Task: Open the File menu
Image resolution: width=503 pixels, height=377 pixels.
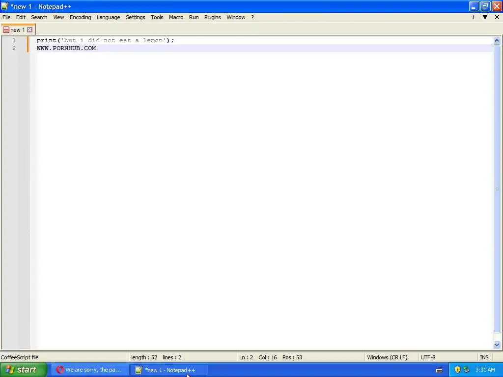Action: tap(6, 17)
